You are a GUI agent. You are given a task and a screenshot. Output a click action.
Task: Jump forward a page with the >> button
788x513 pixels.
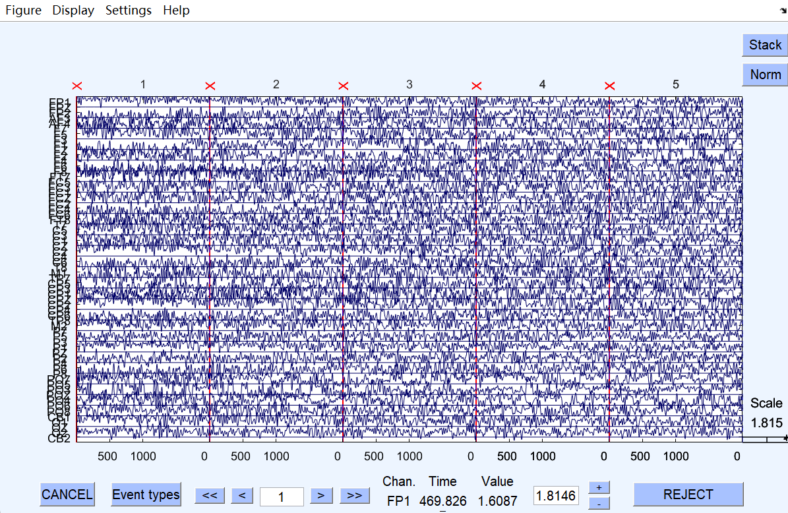[354, 495]
